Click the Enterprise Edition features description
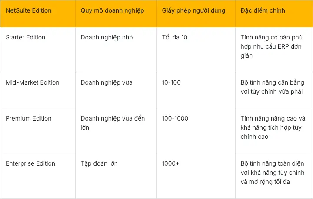 pyautogui.click(x=273, y=173)
